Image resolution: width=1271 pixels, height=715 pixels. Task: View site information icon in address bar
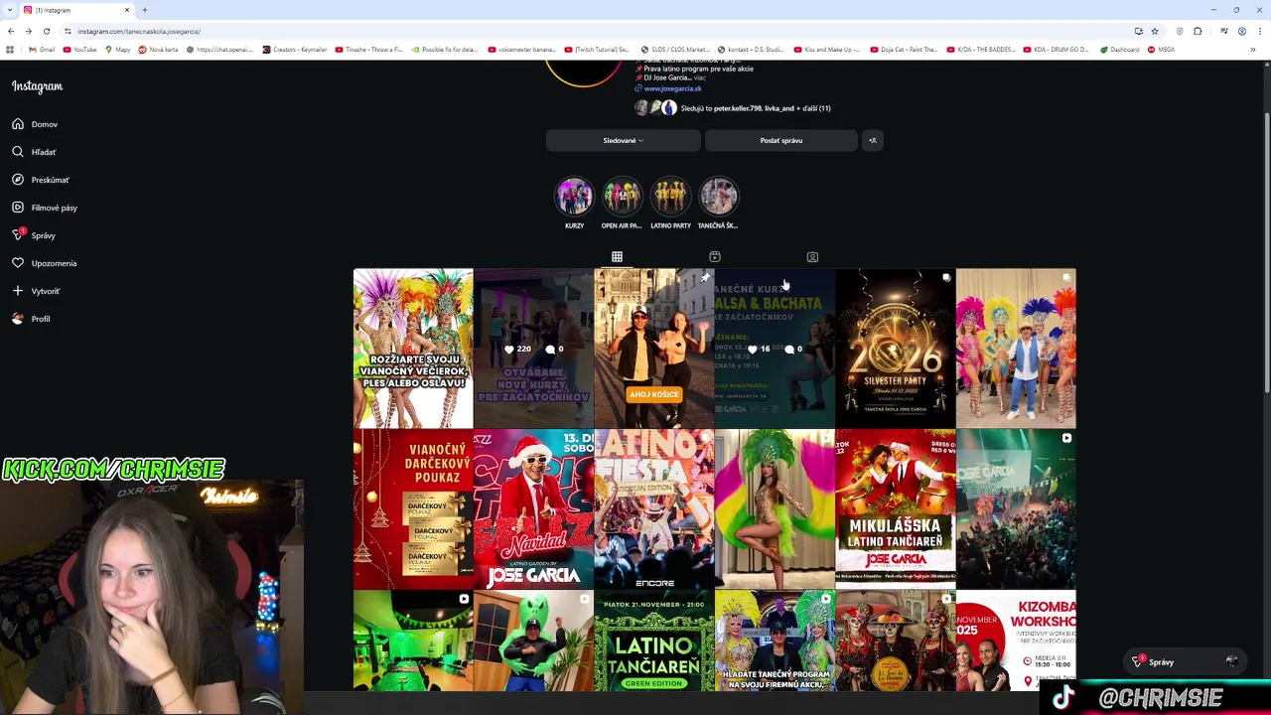[68, 31]
